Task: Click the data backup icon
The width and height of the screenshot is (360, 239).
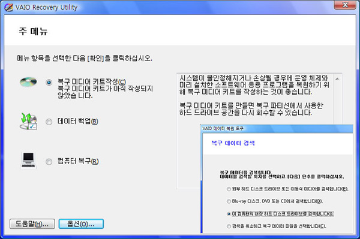Action: coord(28,122)
